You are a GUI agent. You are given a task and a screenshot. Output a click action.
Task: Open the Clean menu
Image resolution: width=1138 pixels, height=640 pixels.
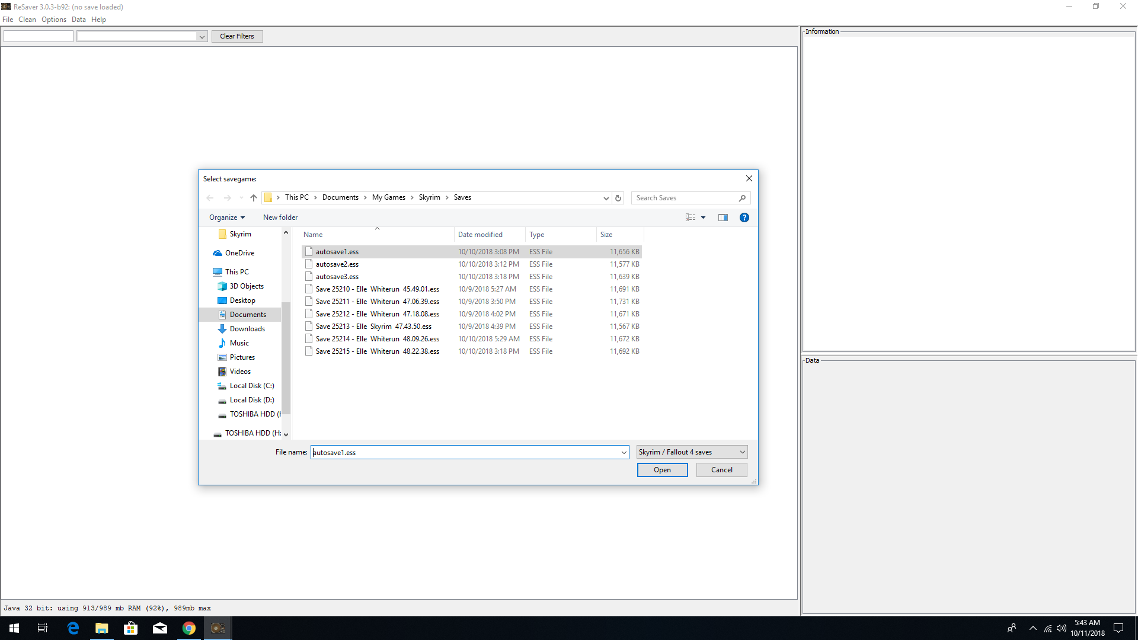pos(27,19)
